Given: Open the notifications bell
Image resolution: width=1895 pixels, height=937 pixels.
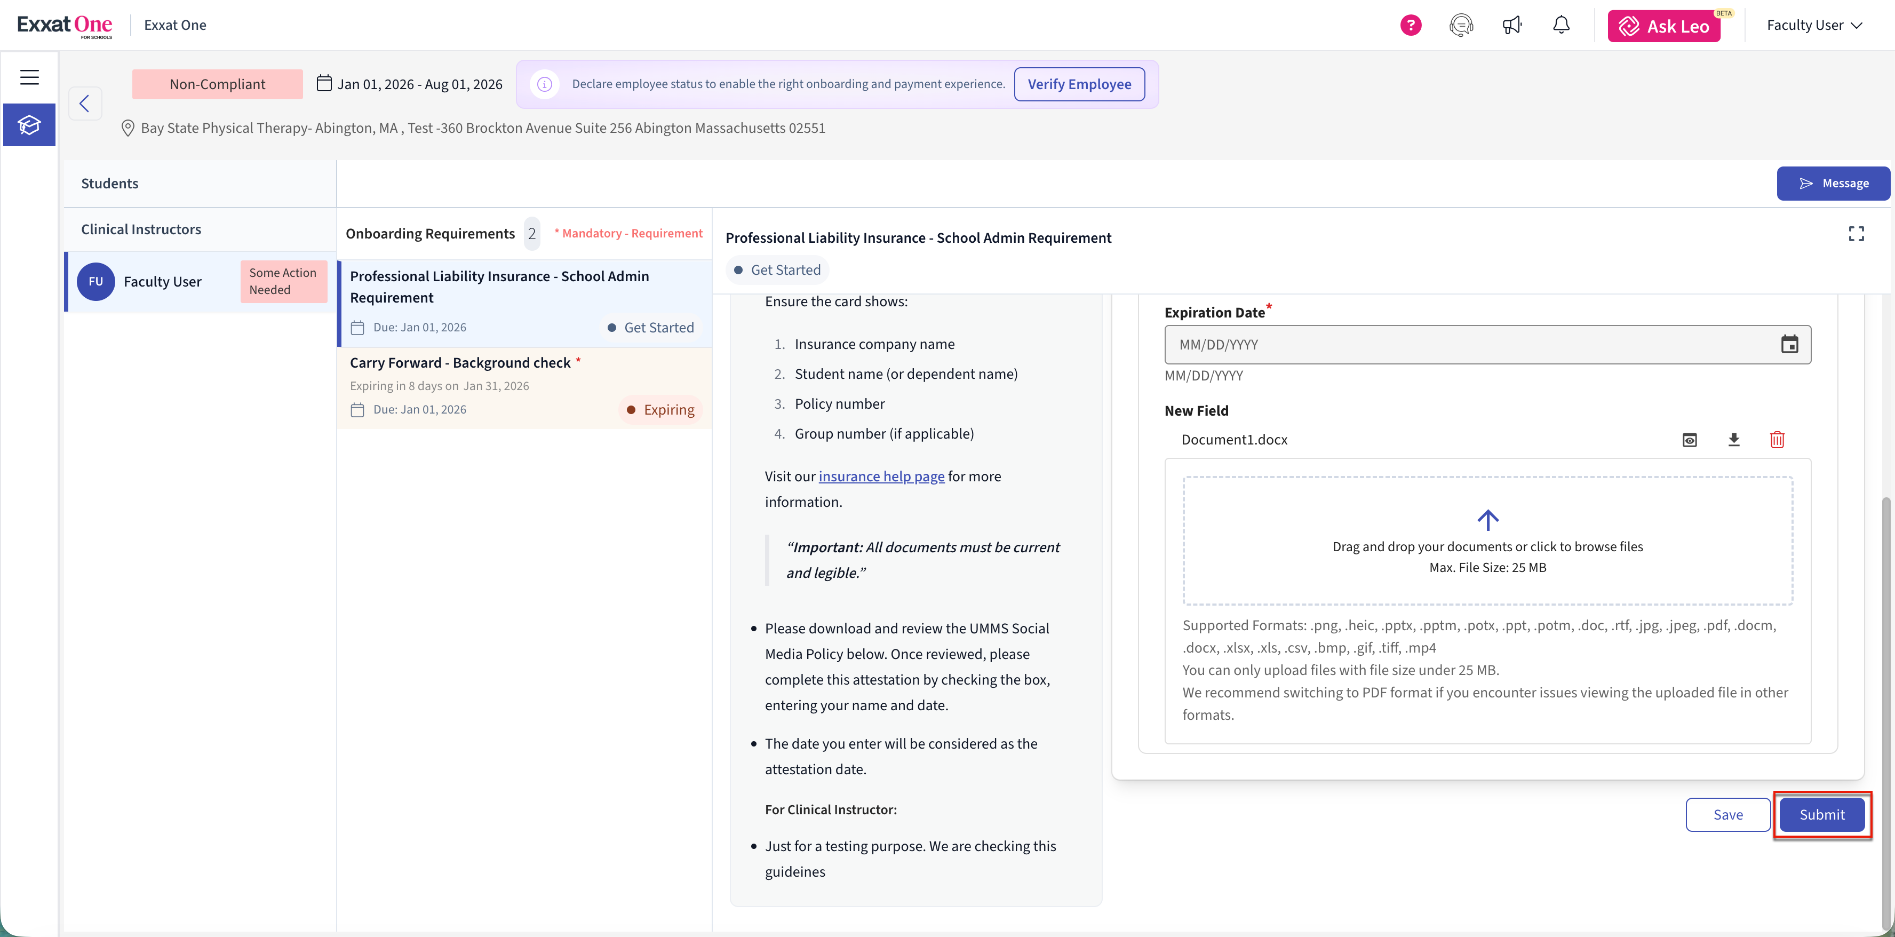Looking at the screenshot, I should [x=1561, y=25].
